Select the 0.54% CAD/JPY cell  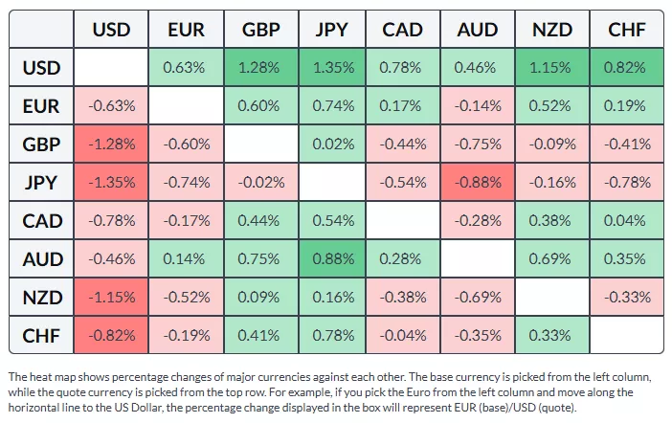point(332,220)
